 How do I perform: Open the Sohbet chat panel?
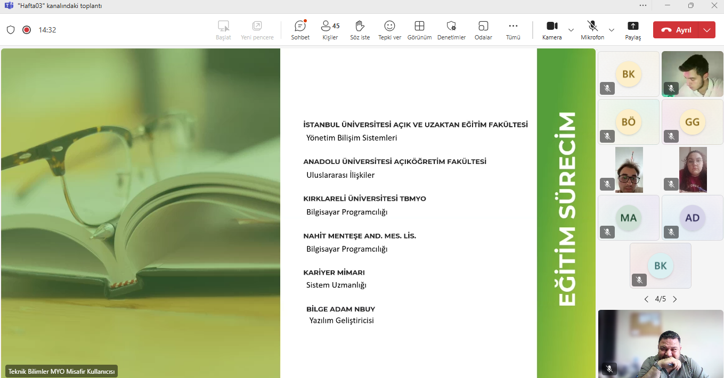tap(300, 30)
